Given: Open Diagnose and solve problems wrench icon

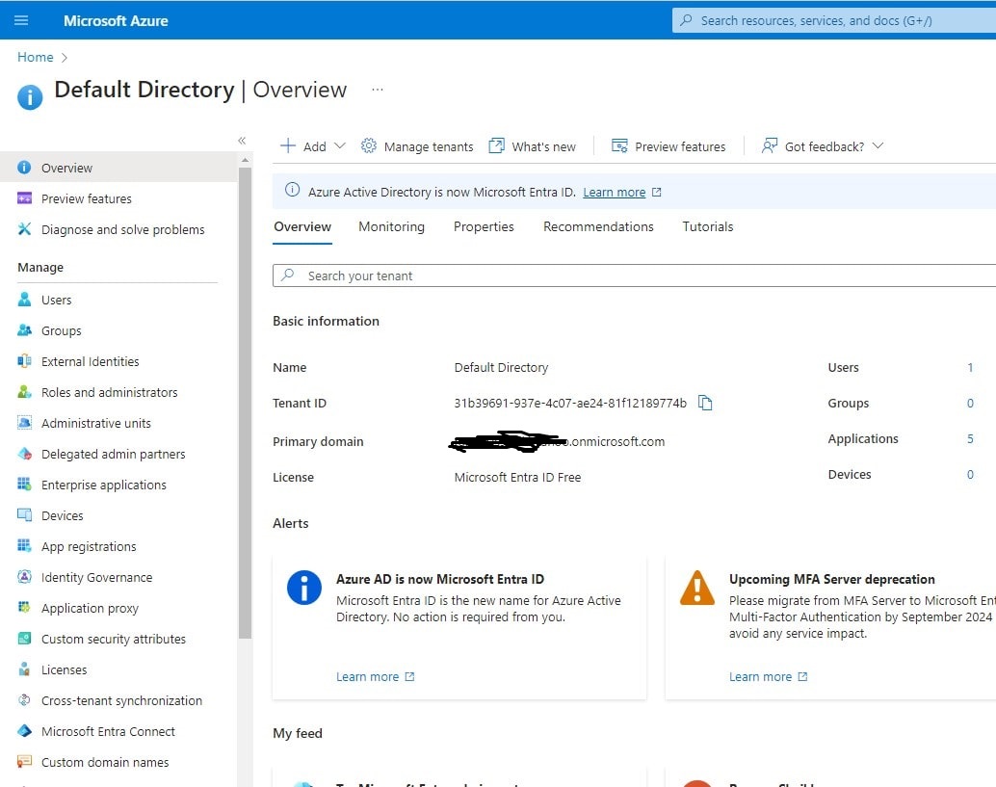Looking at the screenshot, I should click(x=24, y=229).
